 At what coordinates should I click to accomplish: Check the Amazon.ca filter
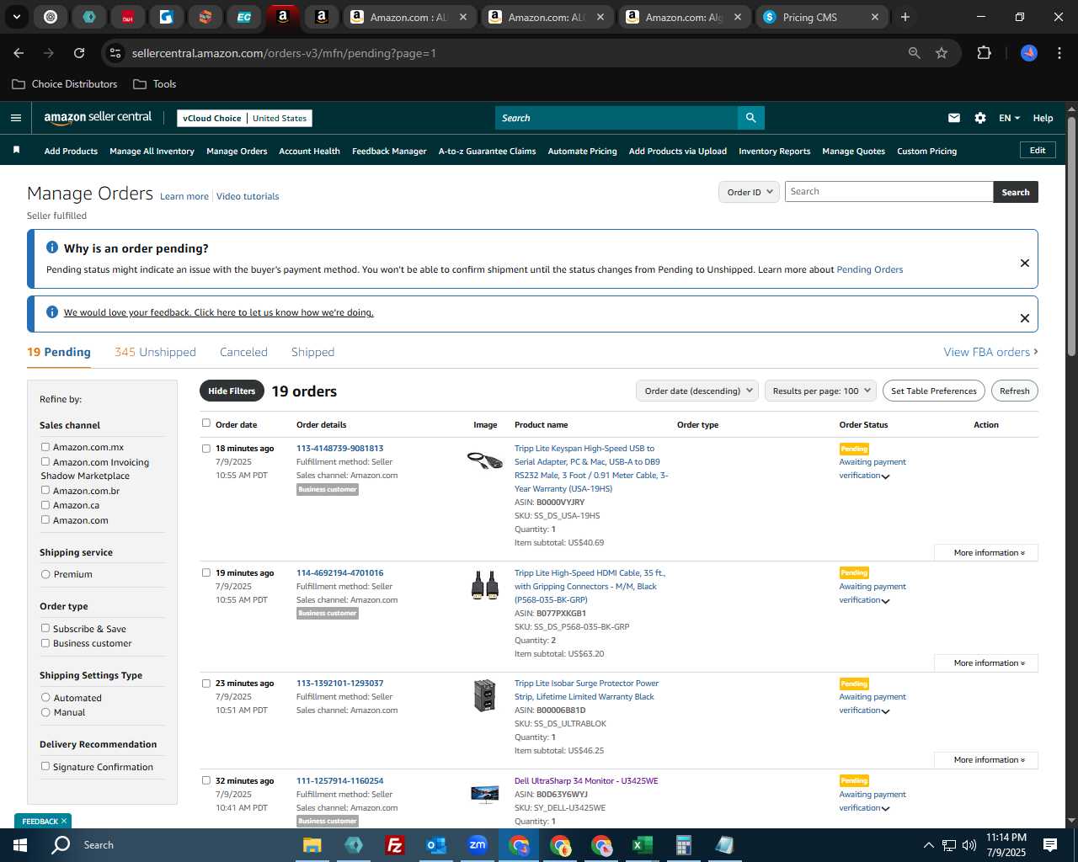click(x=45, y=505)
